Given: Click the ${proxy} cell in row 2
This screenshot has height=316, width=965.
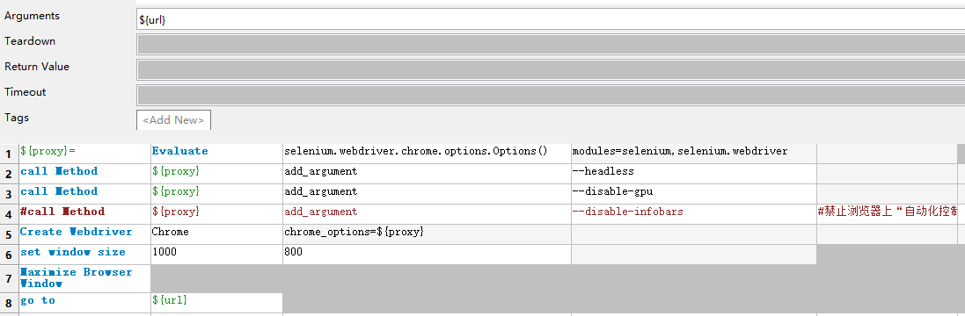Looking at the screenshot, I should (216, 174).
